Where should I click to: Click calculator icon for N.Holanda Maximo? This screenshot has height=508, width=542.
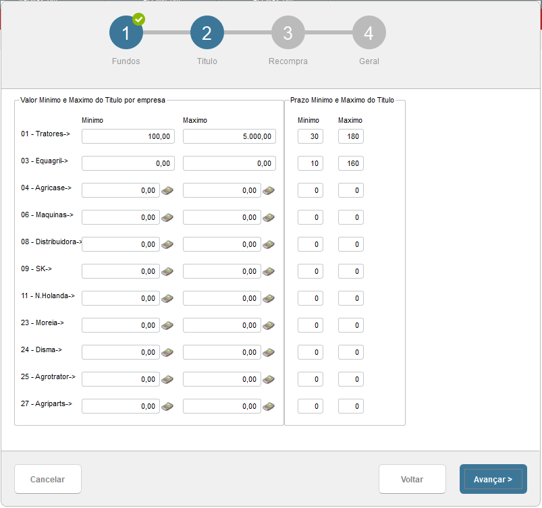click(269, 298)
